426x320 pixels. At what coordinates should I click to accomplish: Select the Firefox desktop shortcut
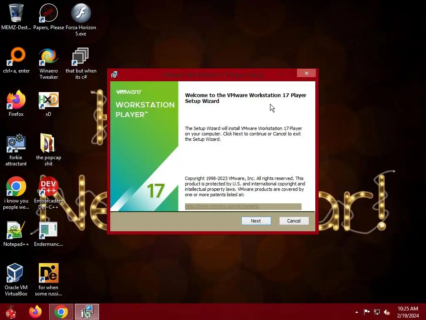[x=16, y=103]
